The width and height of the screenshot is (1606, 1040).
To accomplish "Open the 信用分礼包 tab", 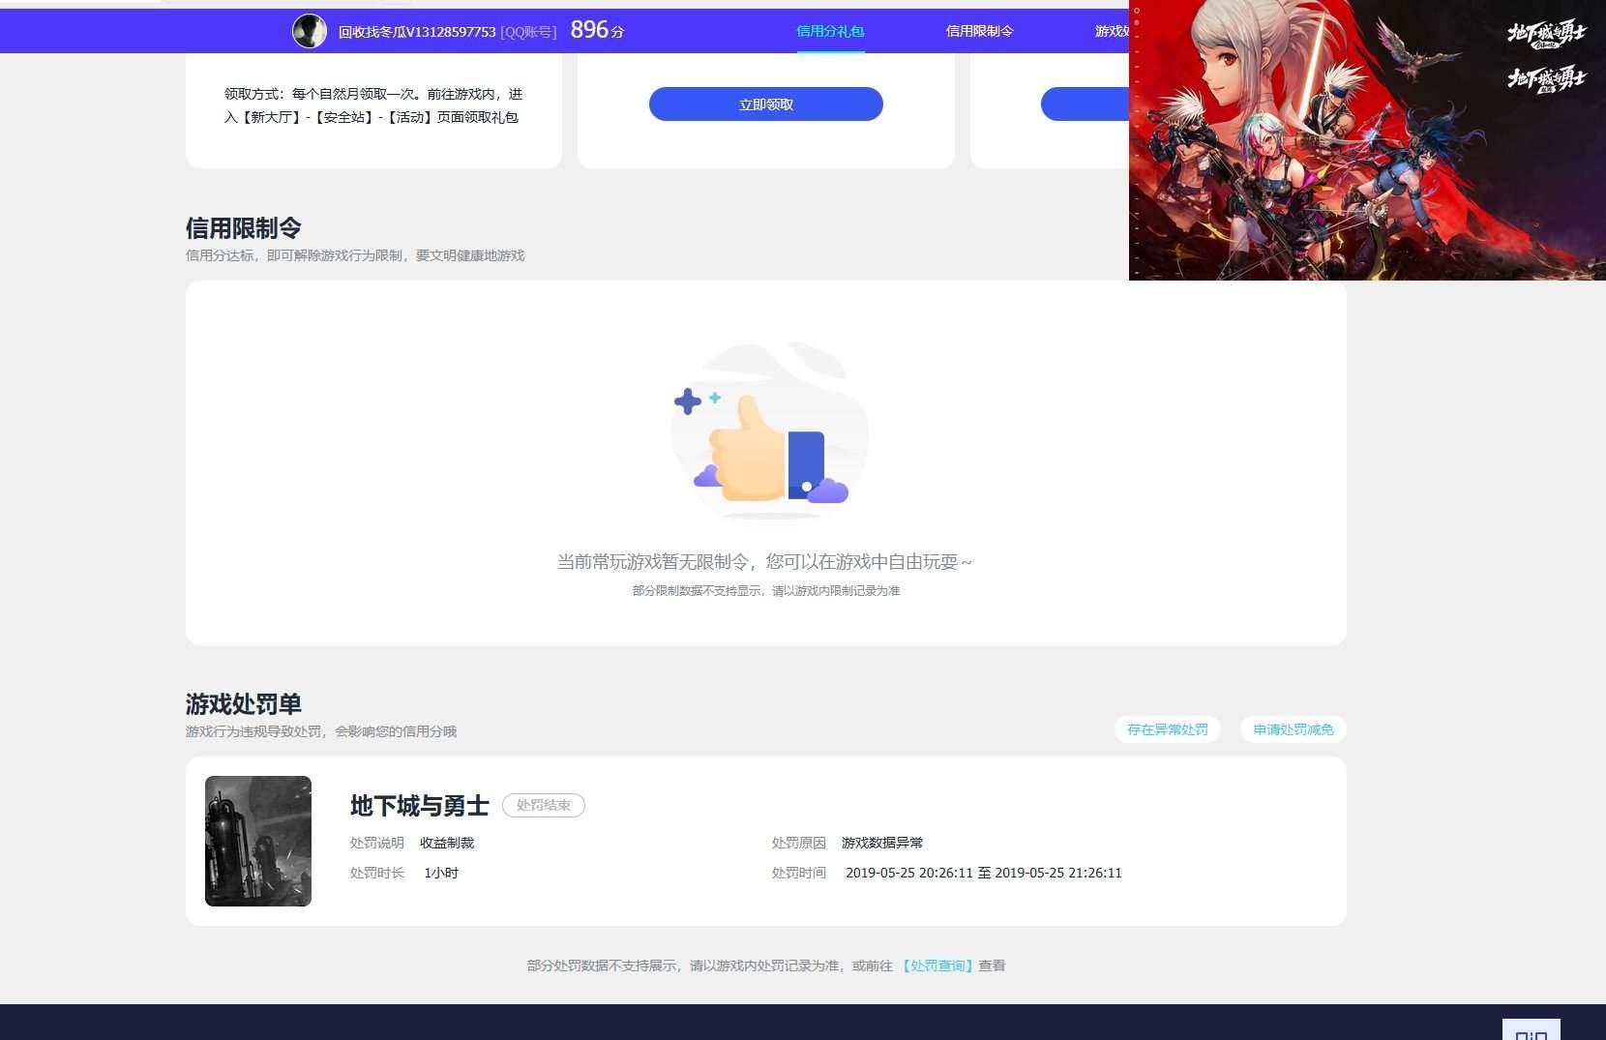I will (x=830, y=31).
